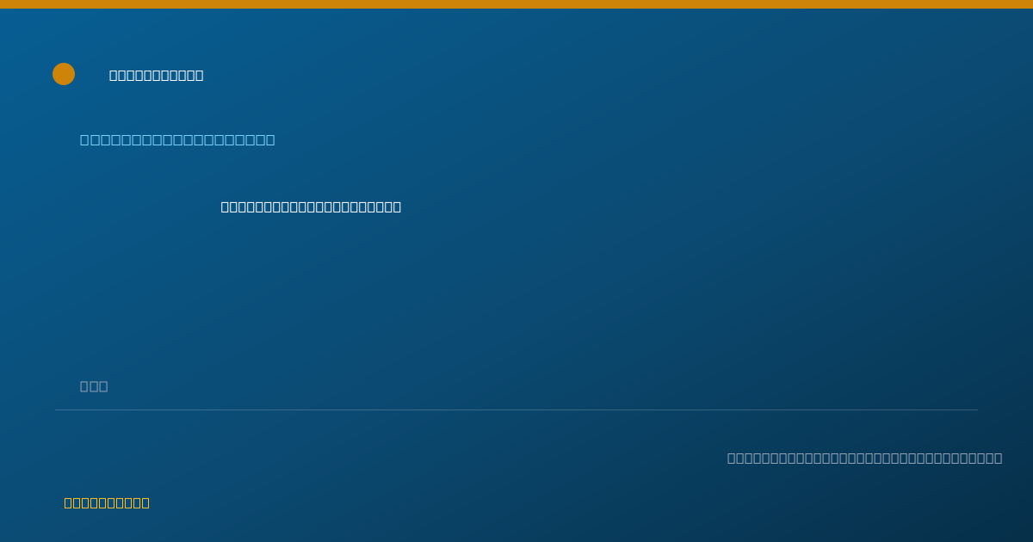Click the white subtitle text line
Screen dimensions: 1033x542
point(311,206)
